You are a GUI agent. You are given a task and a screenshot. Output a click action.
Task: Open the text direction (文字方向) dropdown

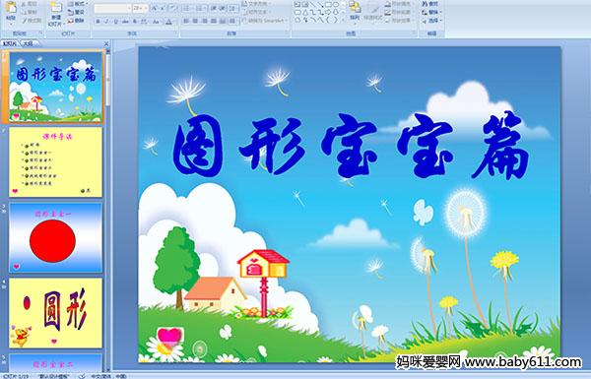pyautogui.click(x=257, y=3)
